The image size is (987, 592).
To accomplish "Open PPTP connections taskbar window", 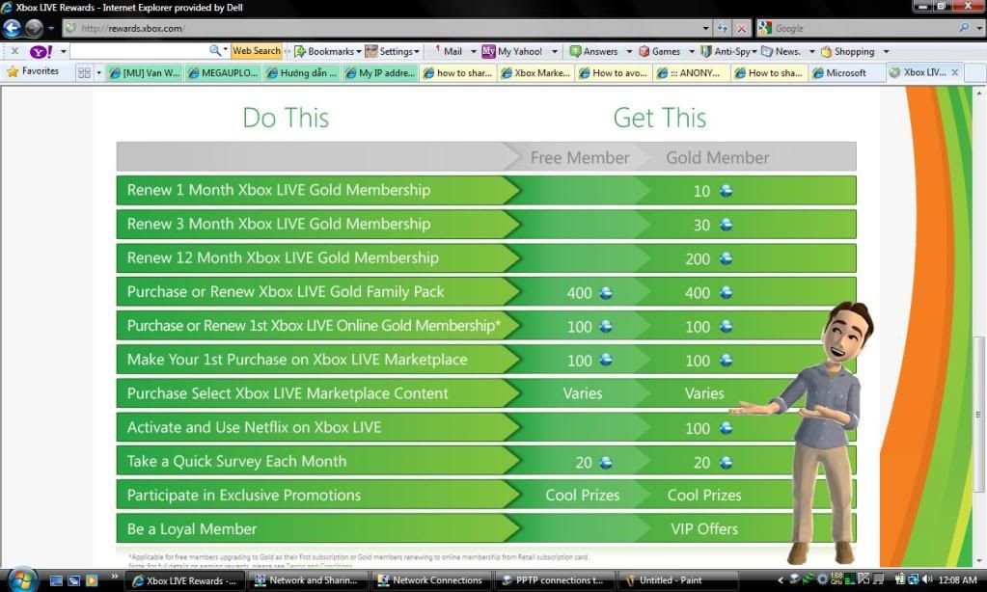I will click(x=553, y=580).
